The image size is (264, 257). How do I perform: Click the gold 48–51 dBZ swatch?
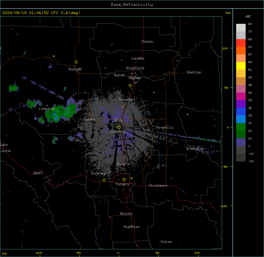tap(241, 74)
